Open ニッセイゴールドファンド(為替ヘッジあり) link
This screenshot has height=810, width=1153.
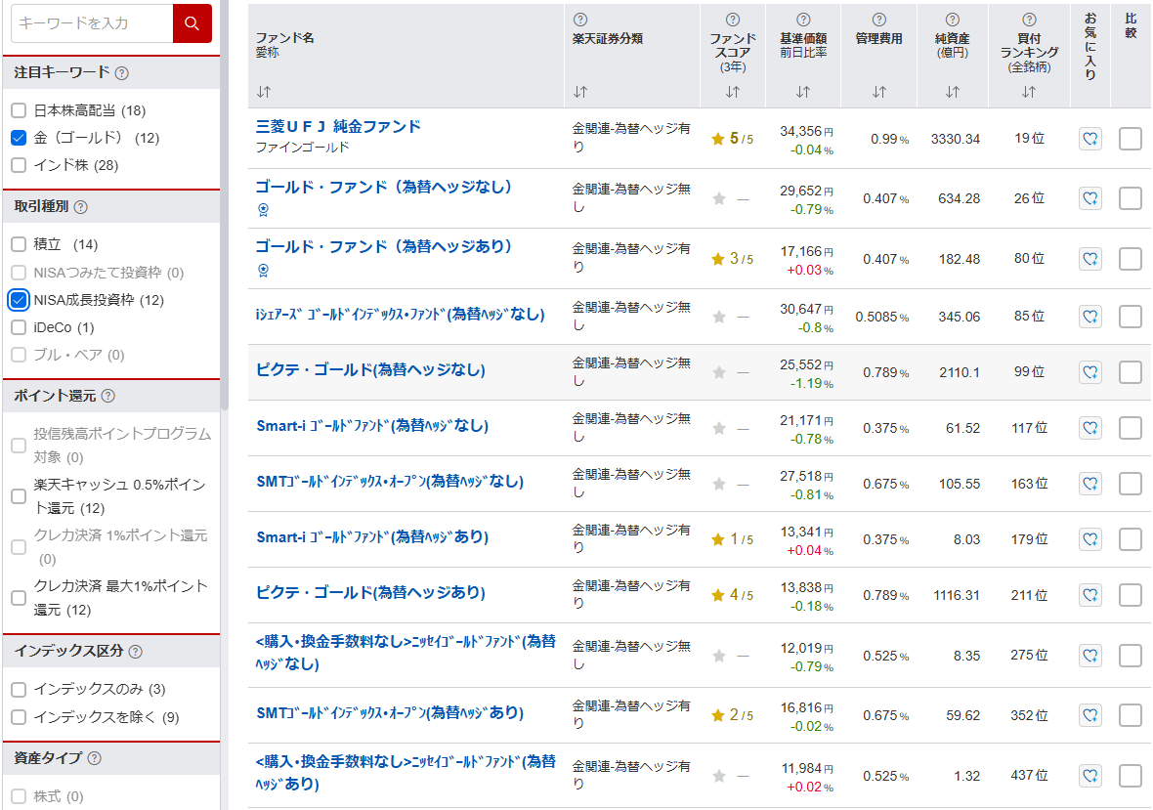coord(406,773)
